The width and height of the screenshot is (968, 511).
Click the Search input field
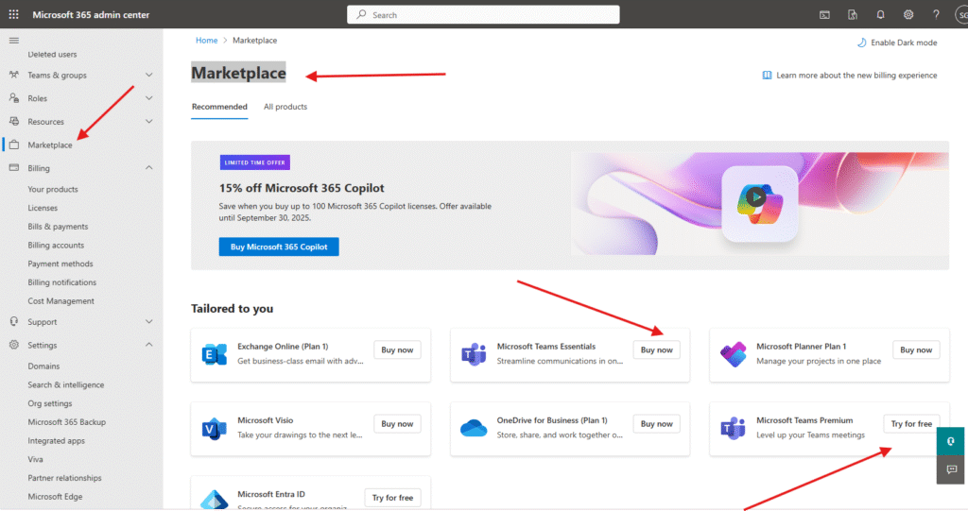483,15
